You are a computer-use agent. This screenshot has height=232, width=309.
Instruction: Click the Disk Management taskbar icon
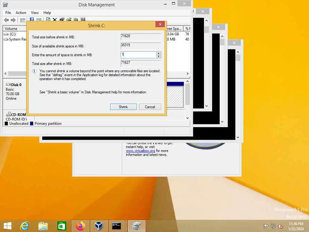coord(137,226)
